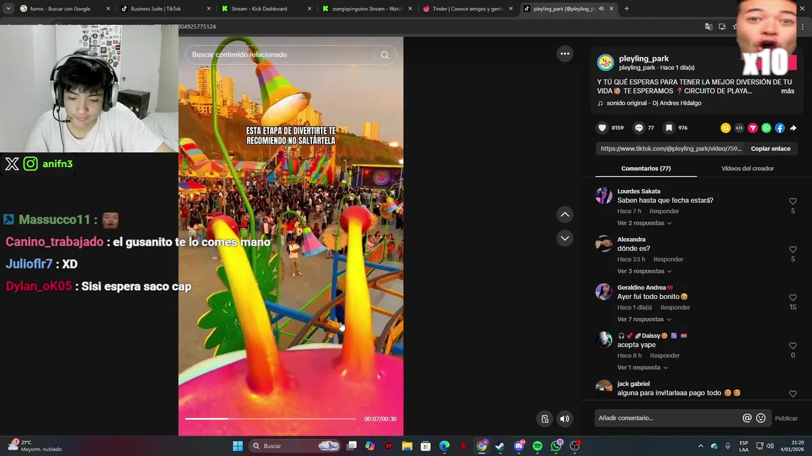Switch to the 'zsergiqsinguion Stream' tab
This screenshot has width=812, height=456.
[367, 9]
